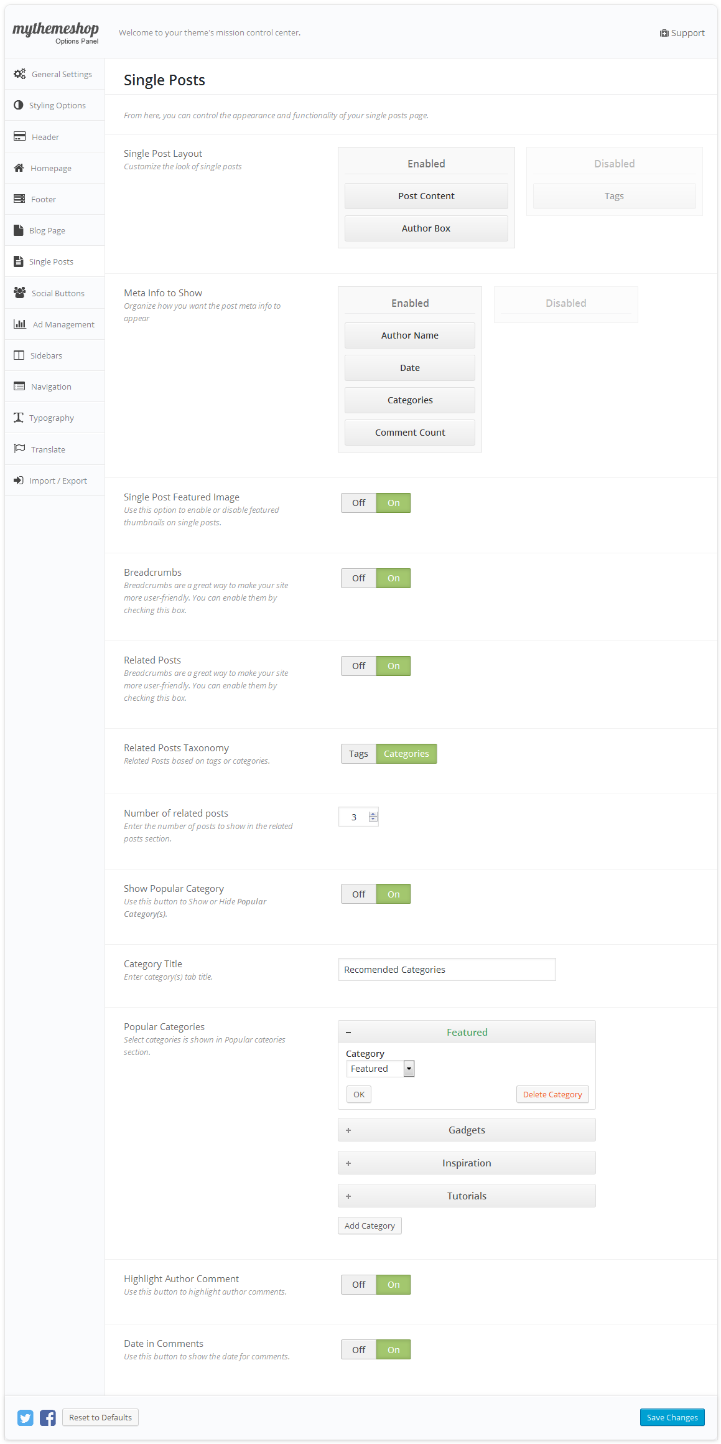Click the Homepage house icon
The image size is (721, 1444).
(x=19, y=168)
